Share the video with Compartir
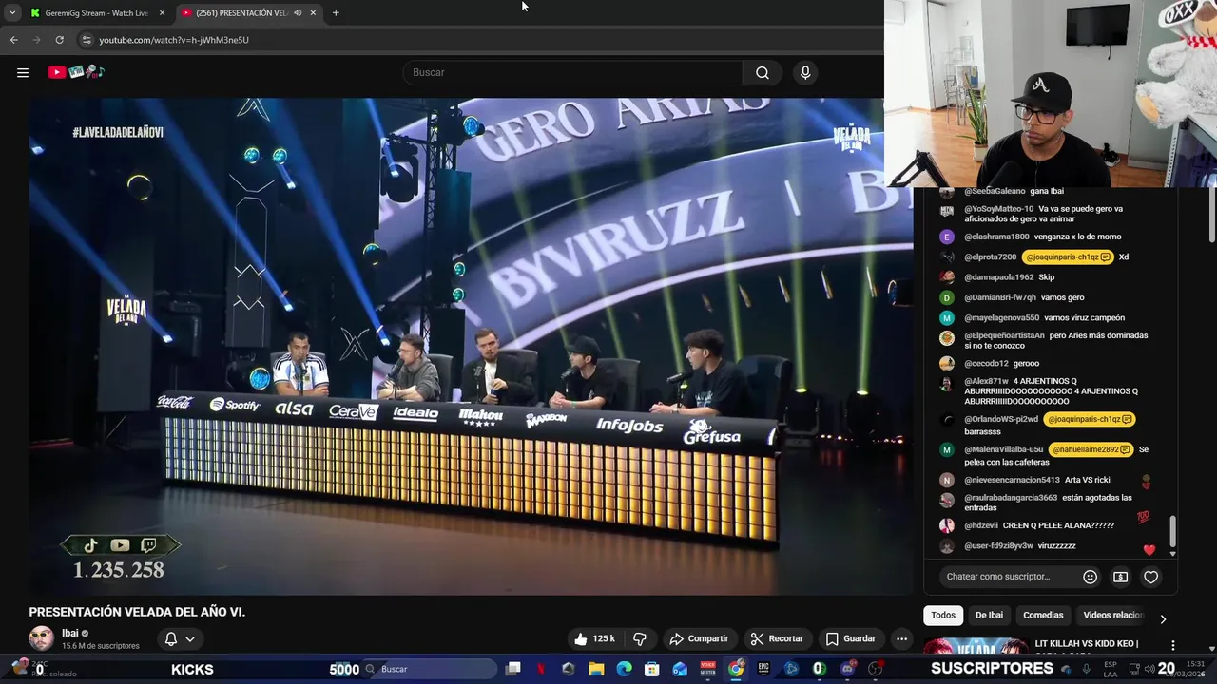Viewport: 1217px width, 684px height. pyautogui.click(x=698, y=638)
